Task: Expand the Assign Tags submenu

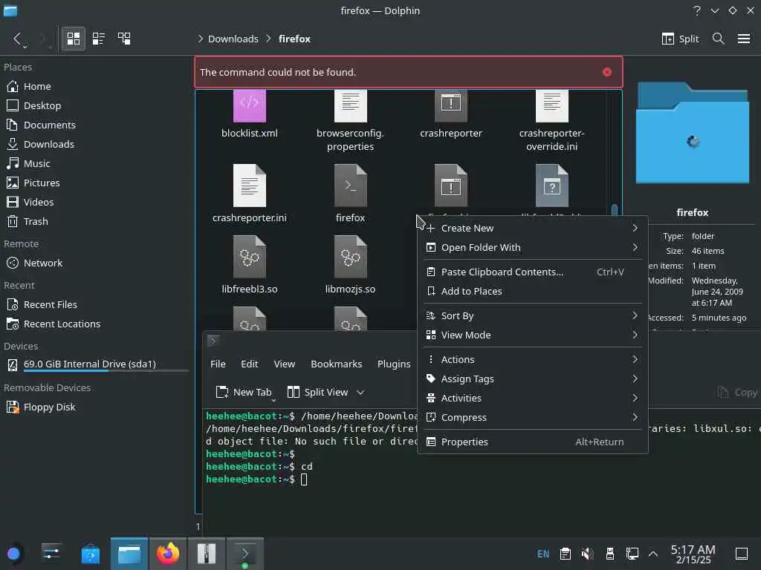Action: point(532,379)
